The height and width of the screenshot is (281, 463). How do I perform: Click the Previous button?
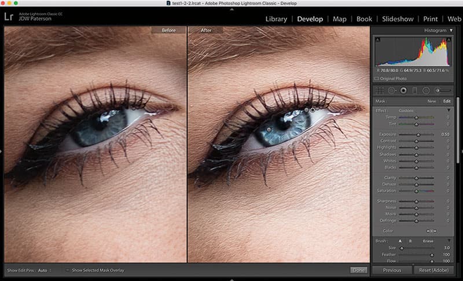coord(392,270)
